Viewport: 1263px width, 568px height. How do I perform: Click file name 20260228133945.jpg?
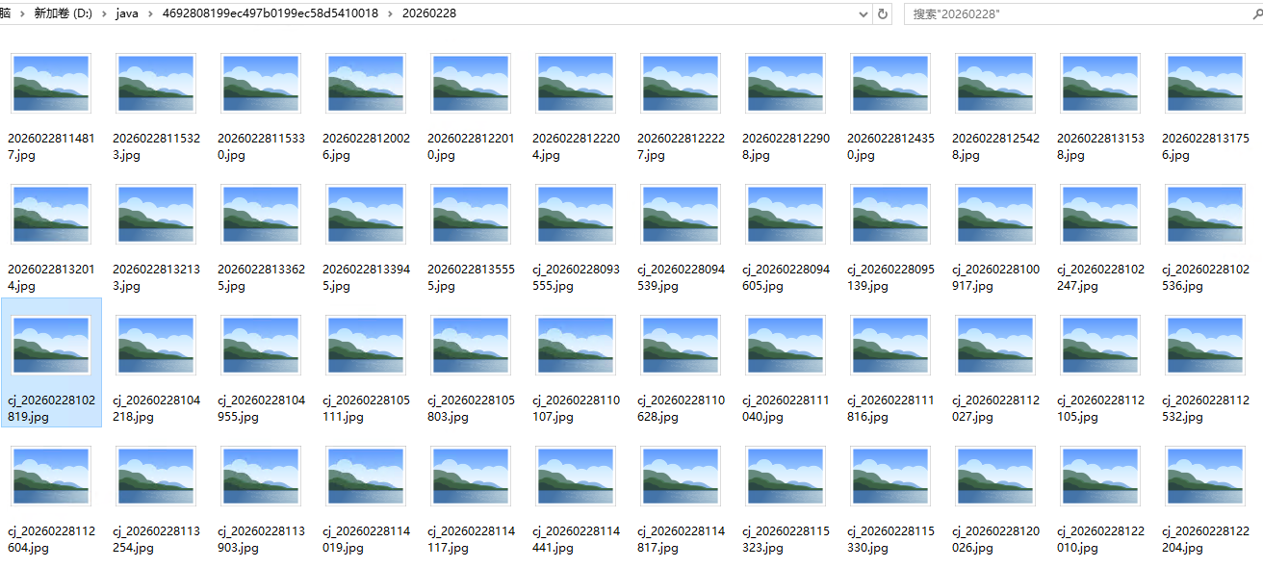(x=366, y=277)
